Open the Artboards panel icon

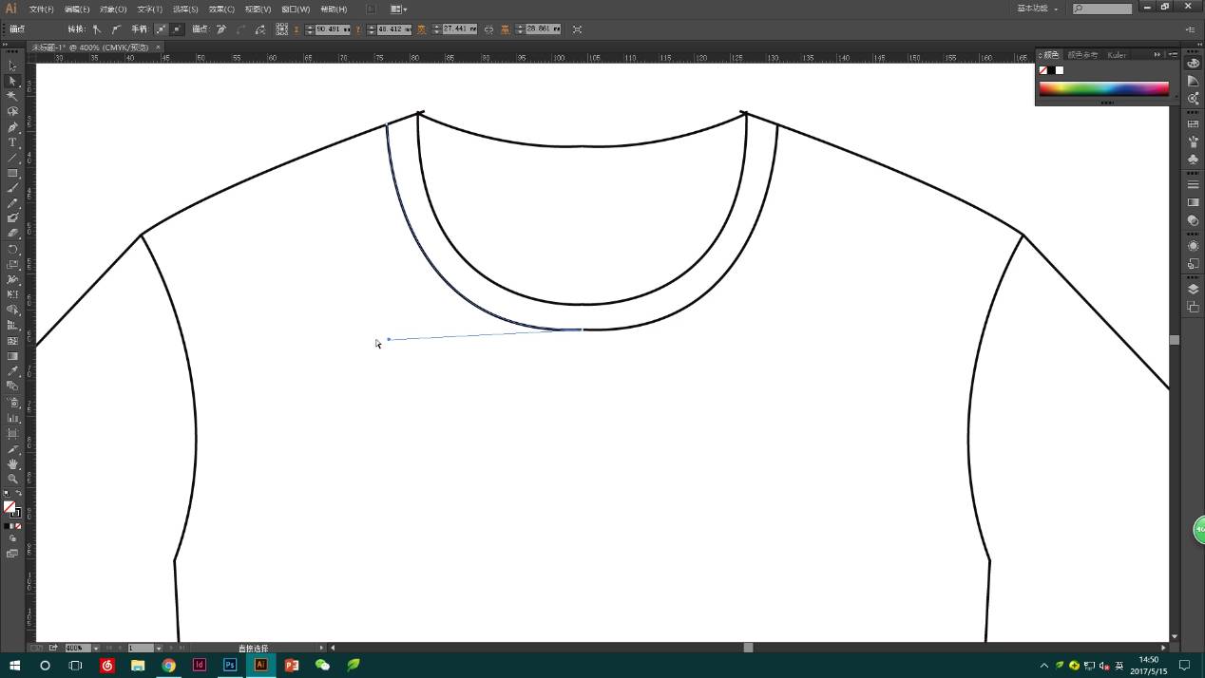1194,307
